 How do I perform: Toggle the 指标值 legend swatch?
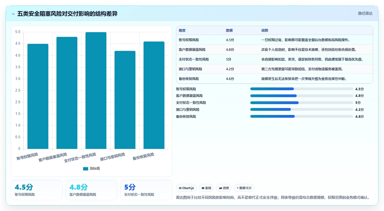[x=86, y=169]
